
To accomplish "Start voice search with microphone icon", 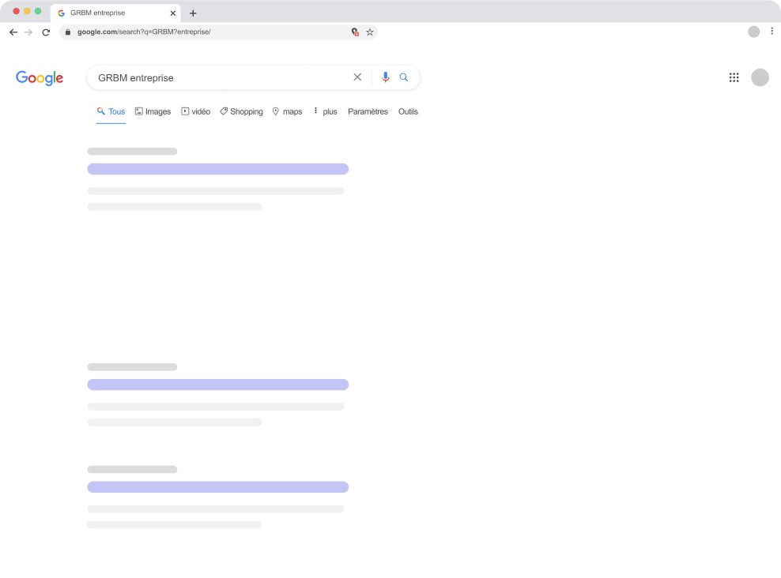I will point(385,77).
